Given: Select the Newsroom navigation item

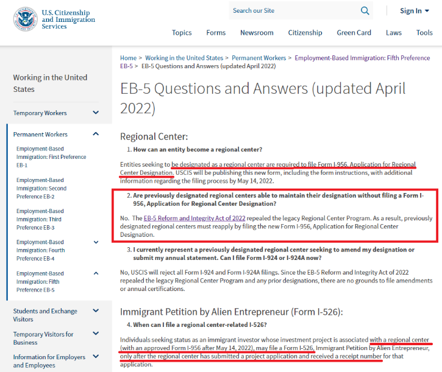Looking at the screenshot, I should [x=257, y=33].
